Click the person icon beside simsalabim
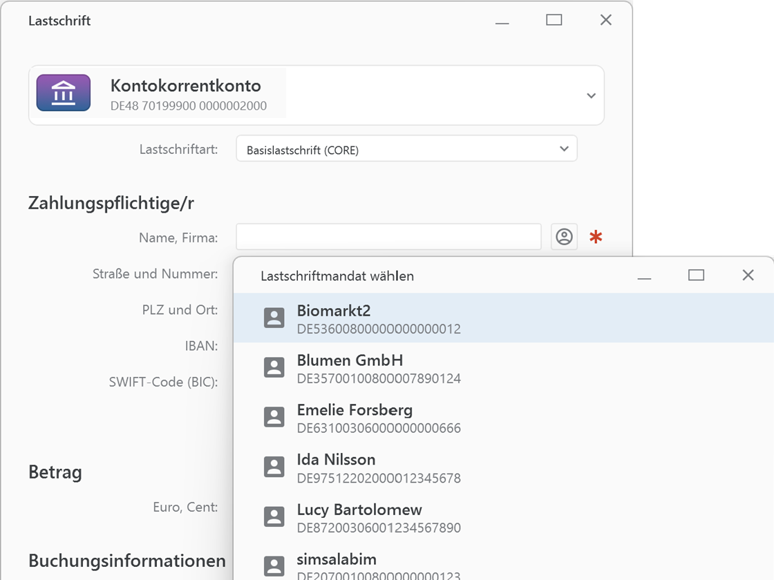The image size is (774, 580). click(x=274, y=566)
